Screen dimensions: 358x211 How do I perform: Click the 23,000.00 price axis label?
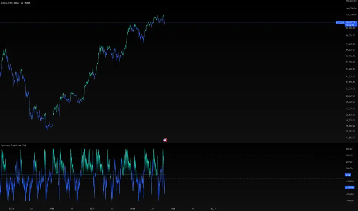pyautogui.click(x=351, y=109)
